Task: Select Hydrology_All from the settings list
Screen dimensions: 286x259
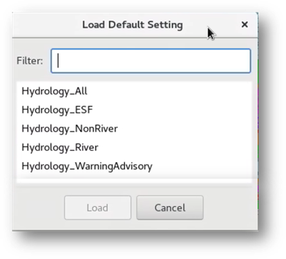Action: pos(134,91)
